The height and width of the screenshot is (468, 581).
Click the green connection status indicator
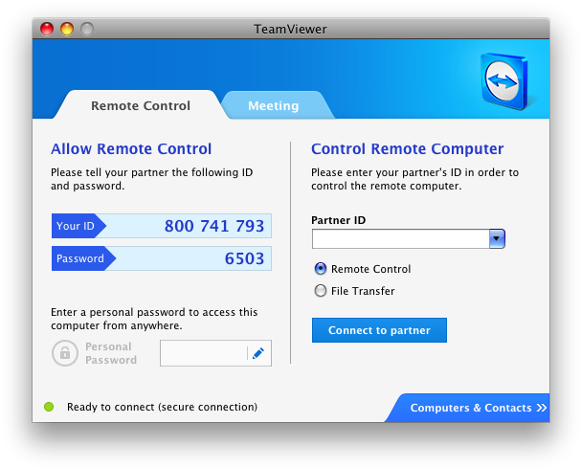point(49,408)
